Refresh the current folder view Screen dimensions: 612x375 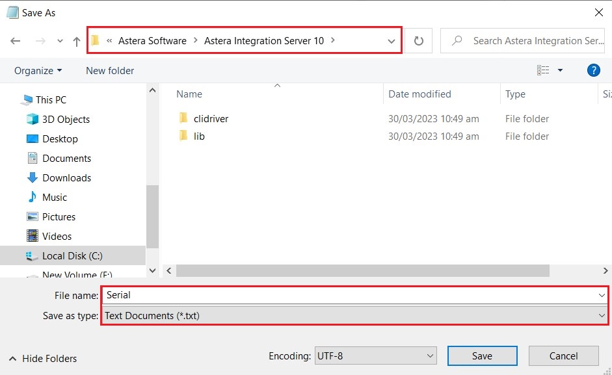(419, 41)
